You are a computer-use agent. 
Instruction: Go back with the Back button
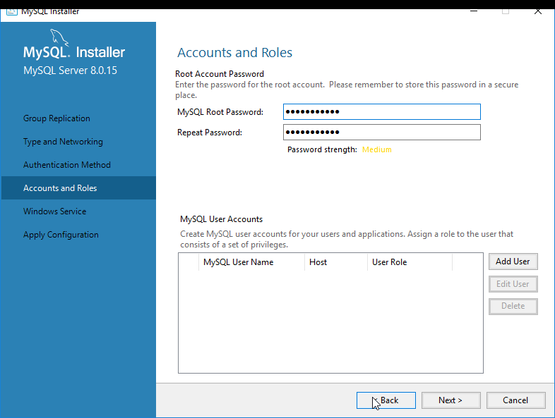[x=386, y=400]
